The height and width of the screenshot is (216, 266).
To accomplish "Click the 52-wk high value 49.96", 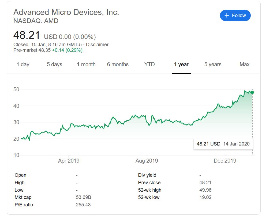I will 205,190.
